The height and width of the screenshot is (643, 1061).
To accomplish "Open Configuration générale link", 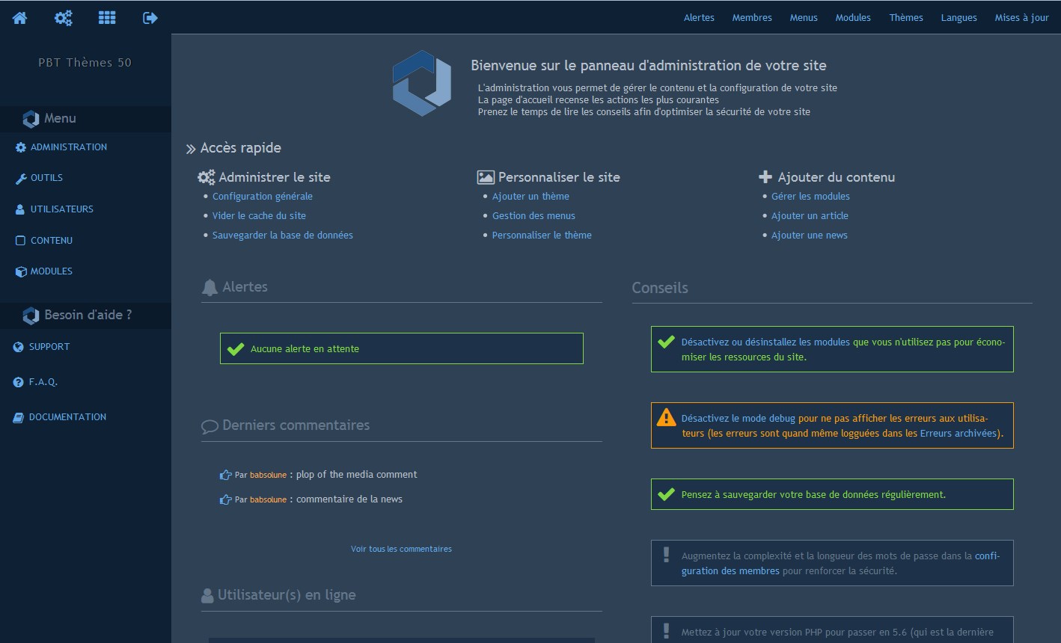I will coord(263,197).
